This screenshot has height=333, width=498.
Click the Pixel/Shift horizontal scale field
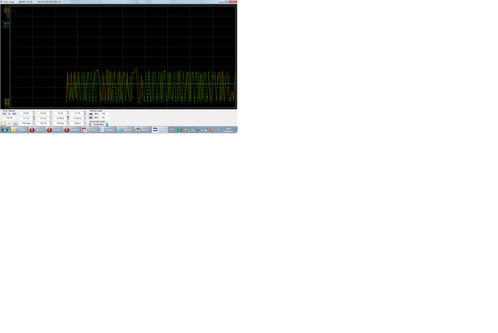(x=99, y=124)
